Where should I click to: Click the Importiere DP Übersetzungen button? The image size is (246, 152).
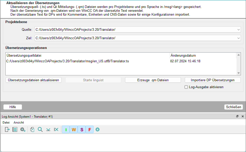click(x=212, y=80)
